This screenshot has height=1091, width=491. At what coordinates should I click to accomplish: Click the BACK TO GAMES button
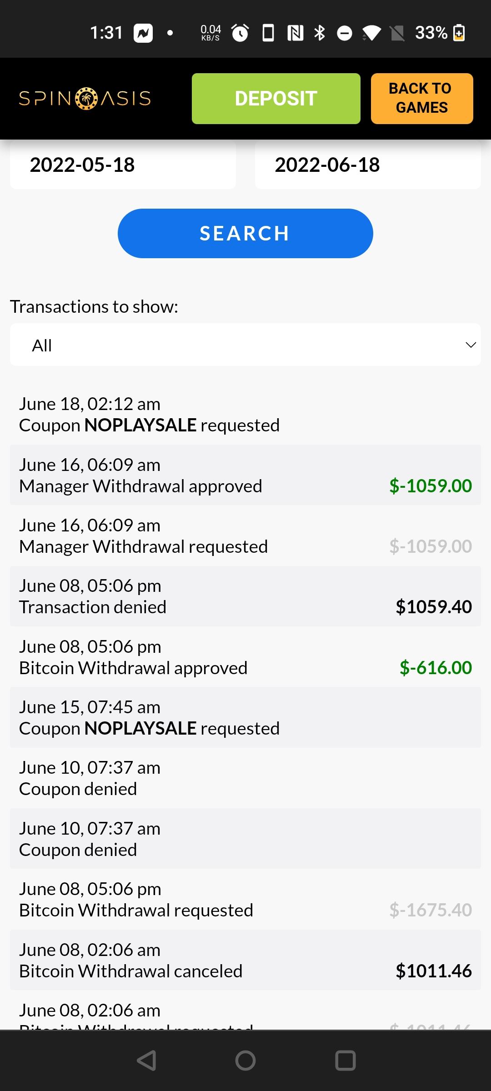pyautogui.click(x=422, y=99)
